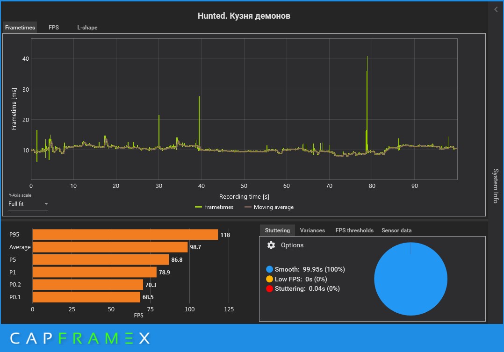Click the Options label in the Stuttering panel
Image resolution: width=504 pixels, height=352 pixels.
[292, 245]
